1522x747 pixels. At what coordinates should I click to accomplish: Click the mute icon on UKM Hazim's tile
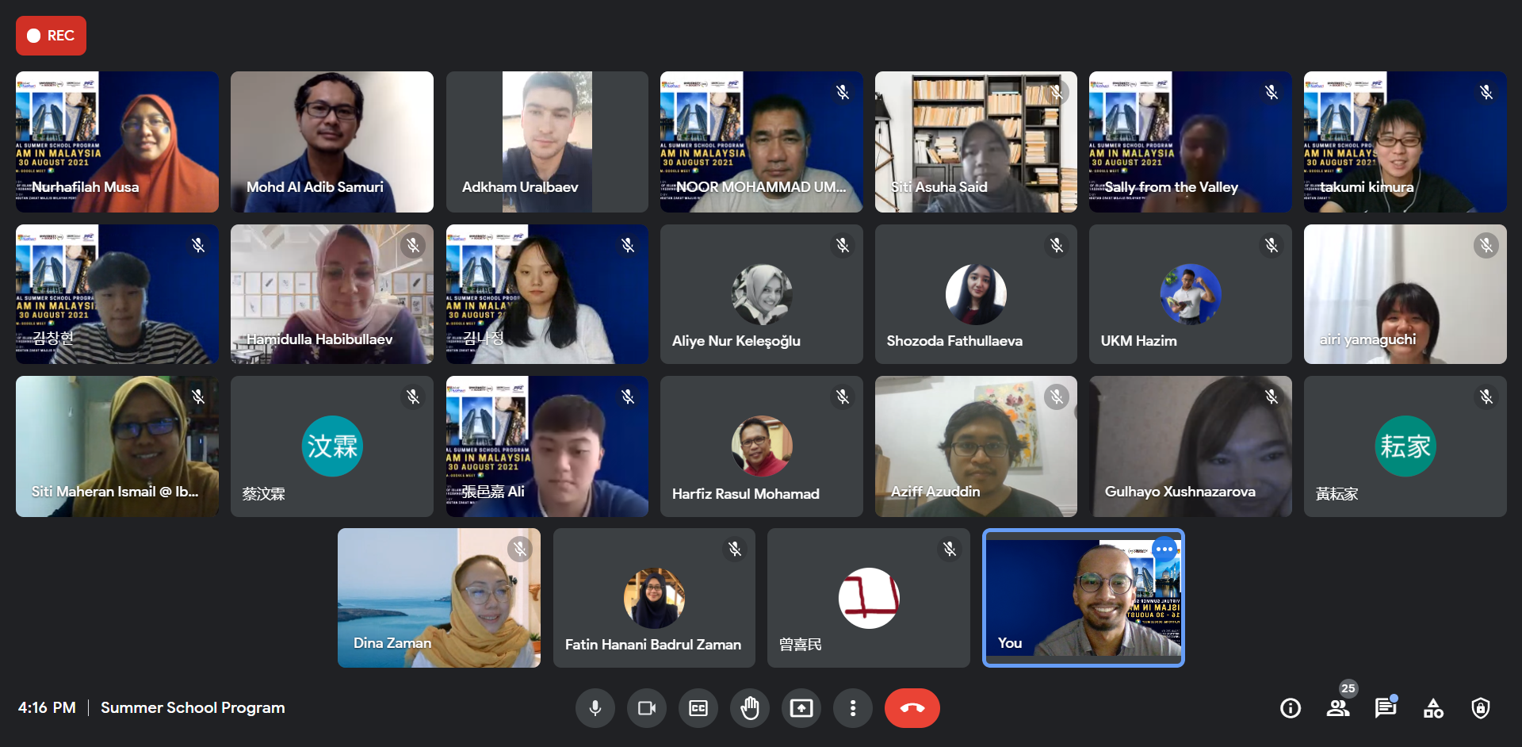1272,246
